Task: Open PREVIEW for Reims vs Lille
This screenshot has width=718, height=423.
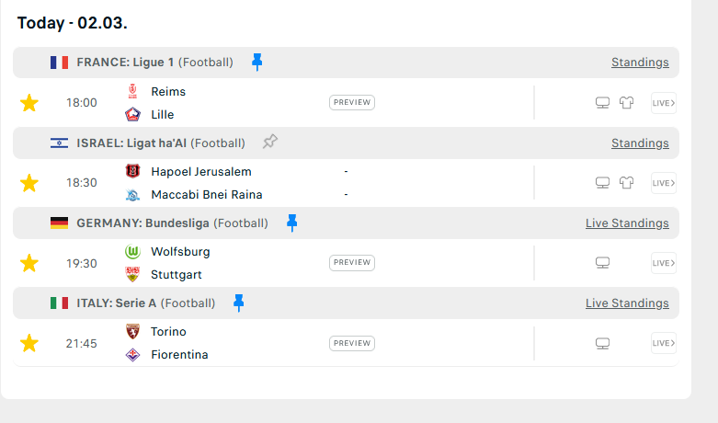Action: pos(352,102)
